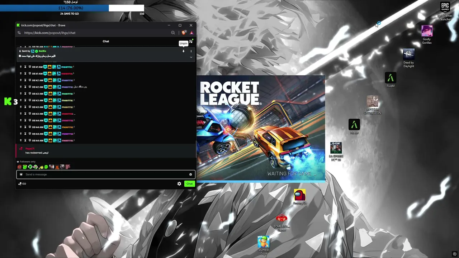Open site settings icon in Brave address bar
The image size is (459, 258).
coord(19,33)
